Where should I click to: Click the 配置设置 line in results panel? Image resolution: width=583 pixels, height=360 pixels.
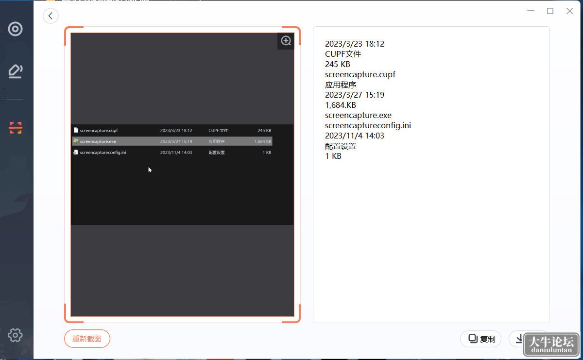341,146
